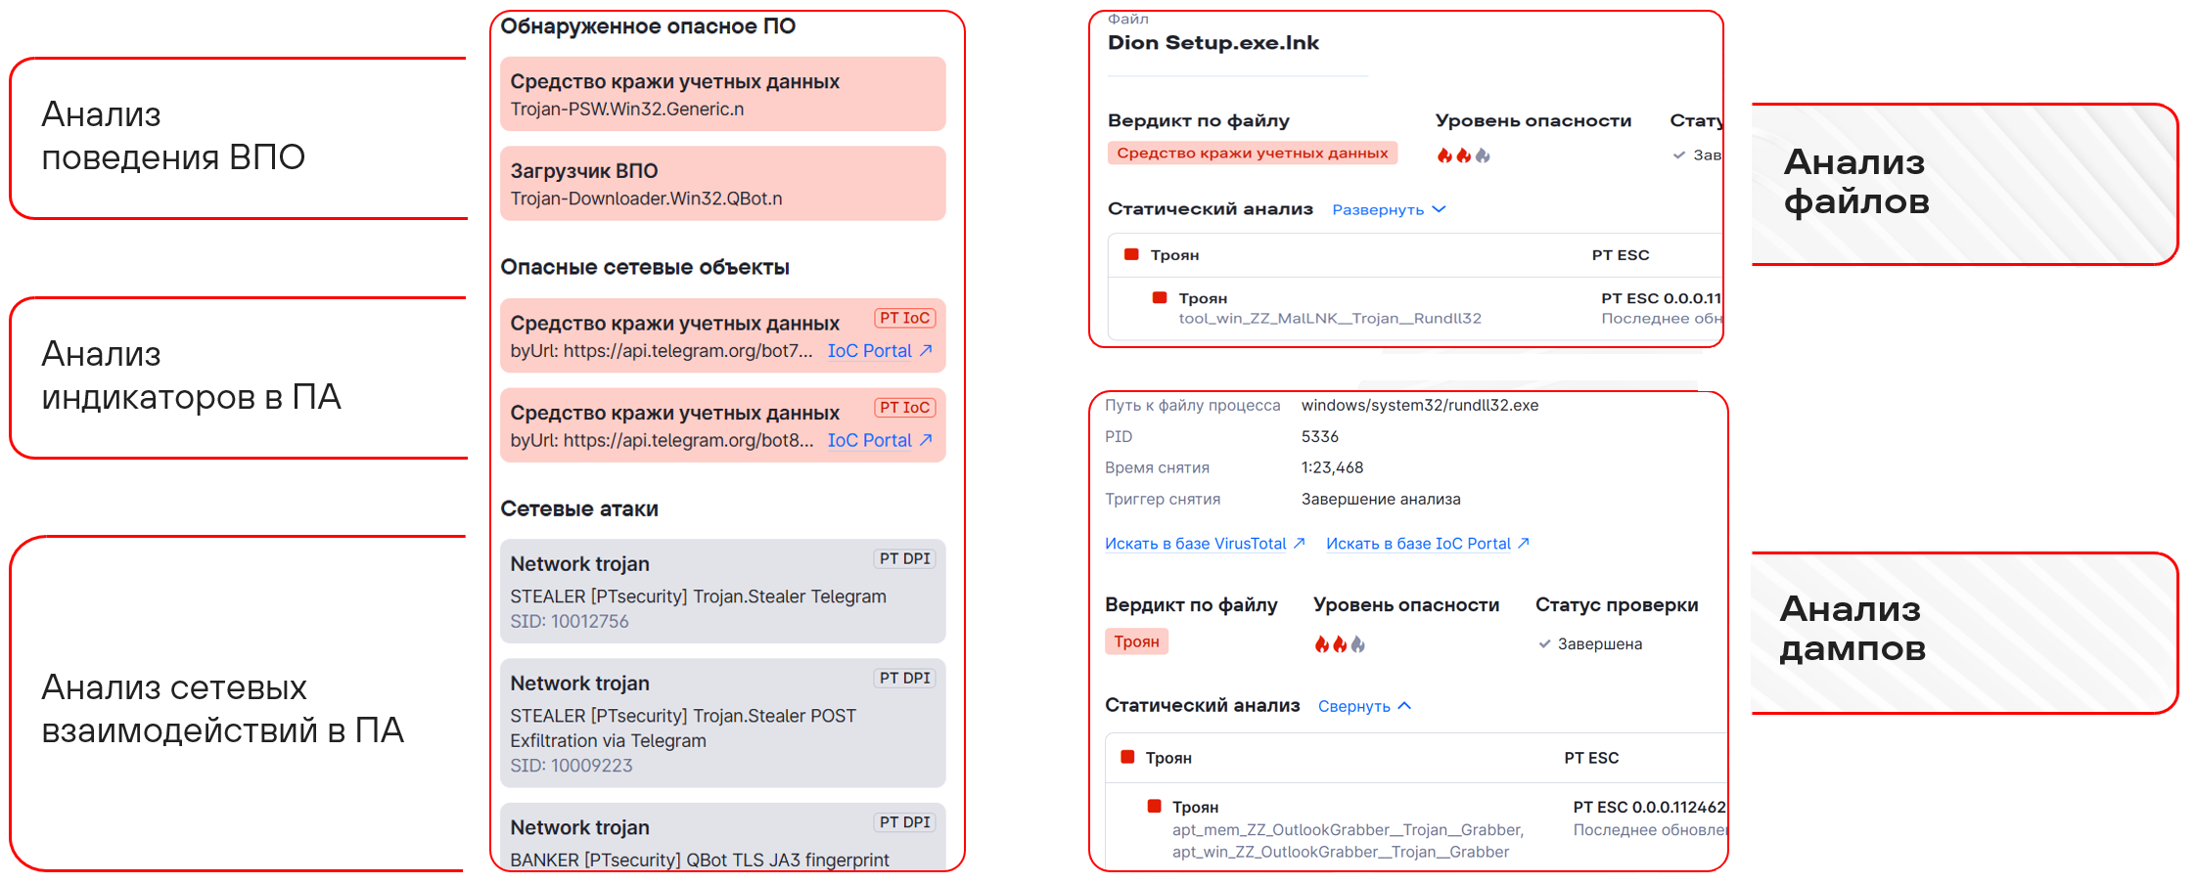2197x883 pixels.
Task: Click the rule name tool_win_ZZ_MalLNK__Trojan__Rundll32
Action: 1330,319
